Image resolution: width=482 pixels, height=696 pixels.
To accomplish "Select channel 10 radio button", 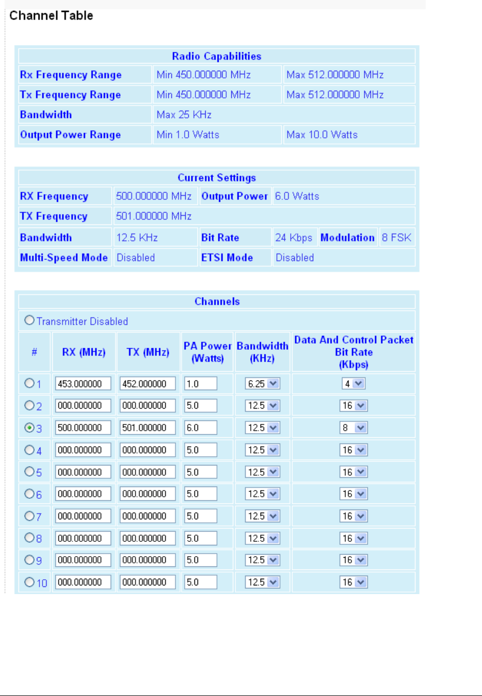I will point(30,582).
